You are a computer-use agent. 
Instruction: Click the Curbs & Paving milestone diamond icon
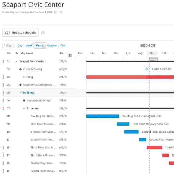[x=20, y=69]
